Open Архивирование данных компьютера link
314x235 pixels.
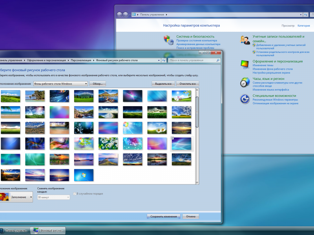point(198,44)
